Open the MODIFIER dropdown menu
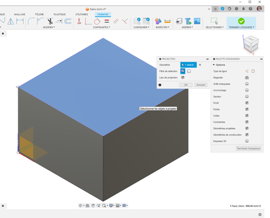 pyautogui.click(x=49, y=27)
